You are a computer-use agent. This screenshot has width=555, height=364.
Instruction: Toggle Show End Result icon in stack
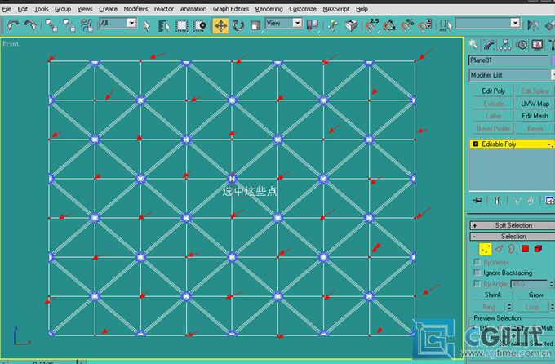click(x=496, y=201)
